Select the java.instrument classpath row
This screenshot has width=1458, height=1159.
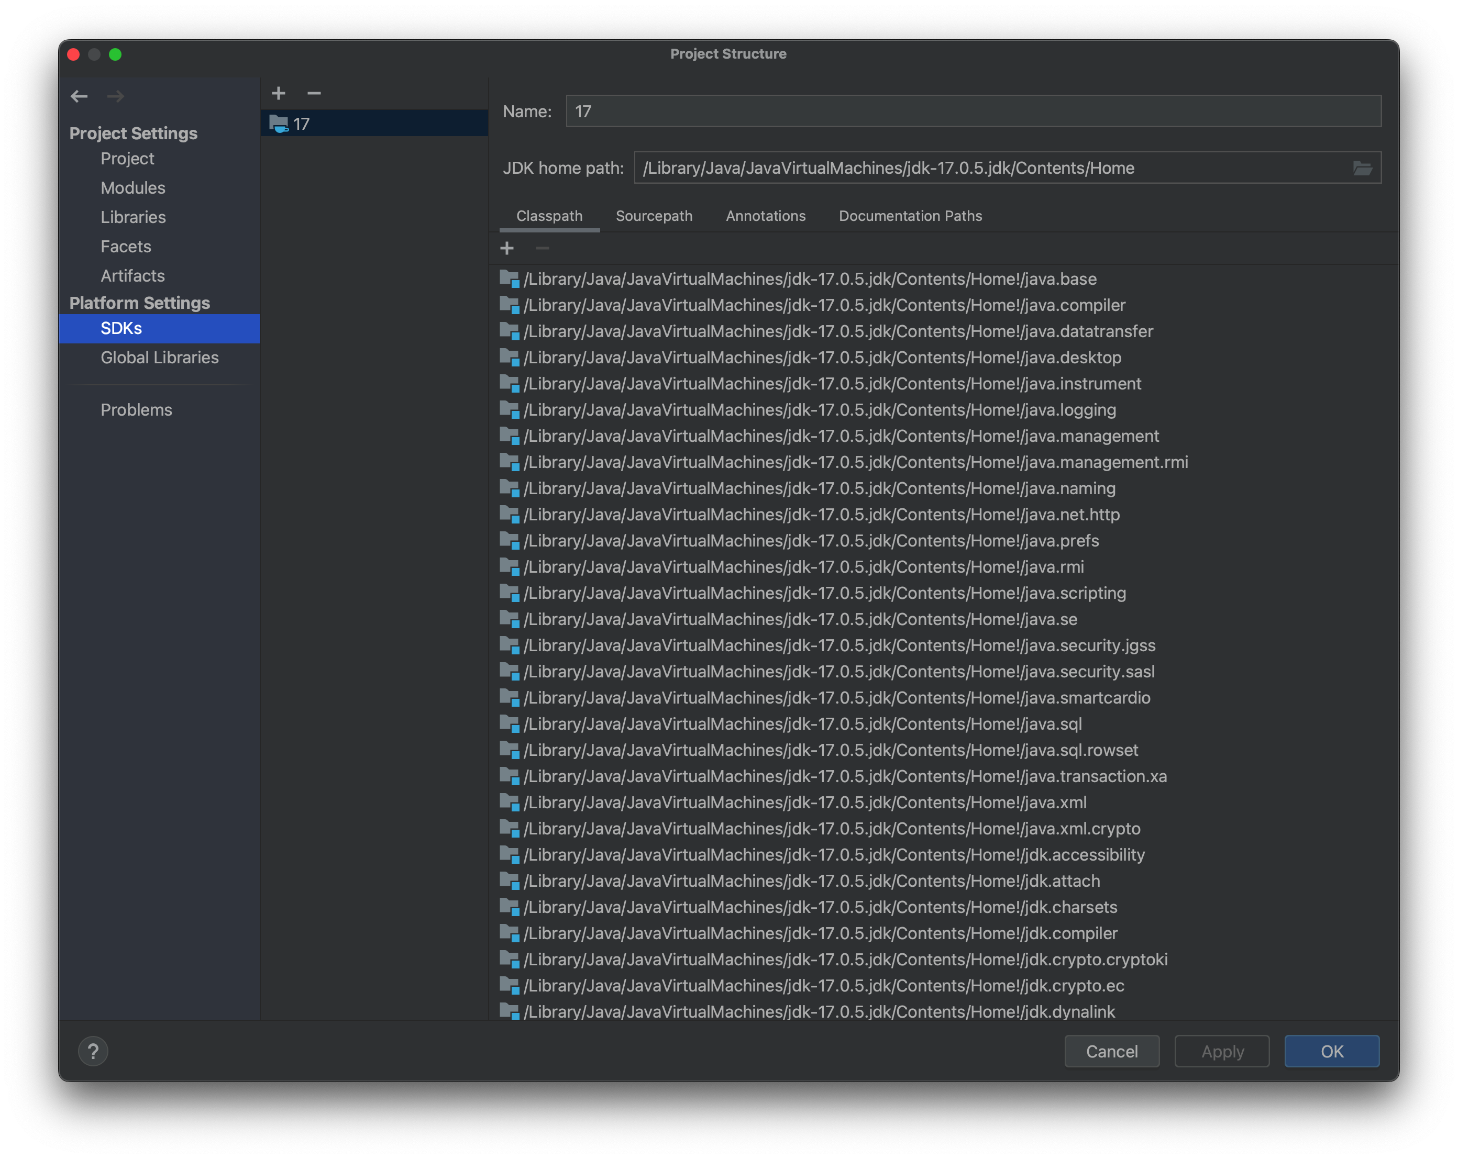point(944,384)
